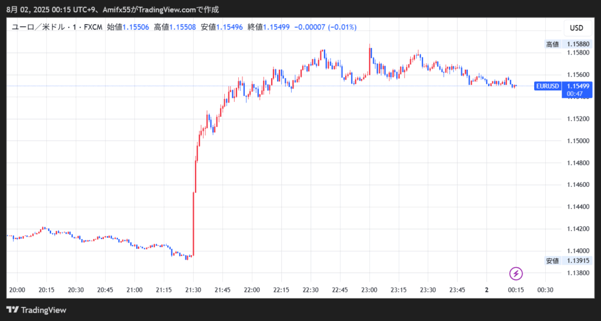Click the EURUSD symbol tag on price line
This screenshot has height=321, width=601.
[x=547, y=86]
